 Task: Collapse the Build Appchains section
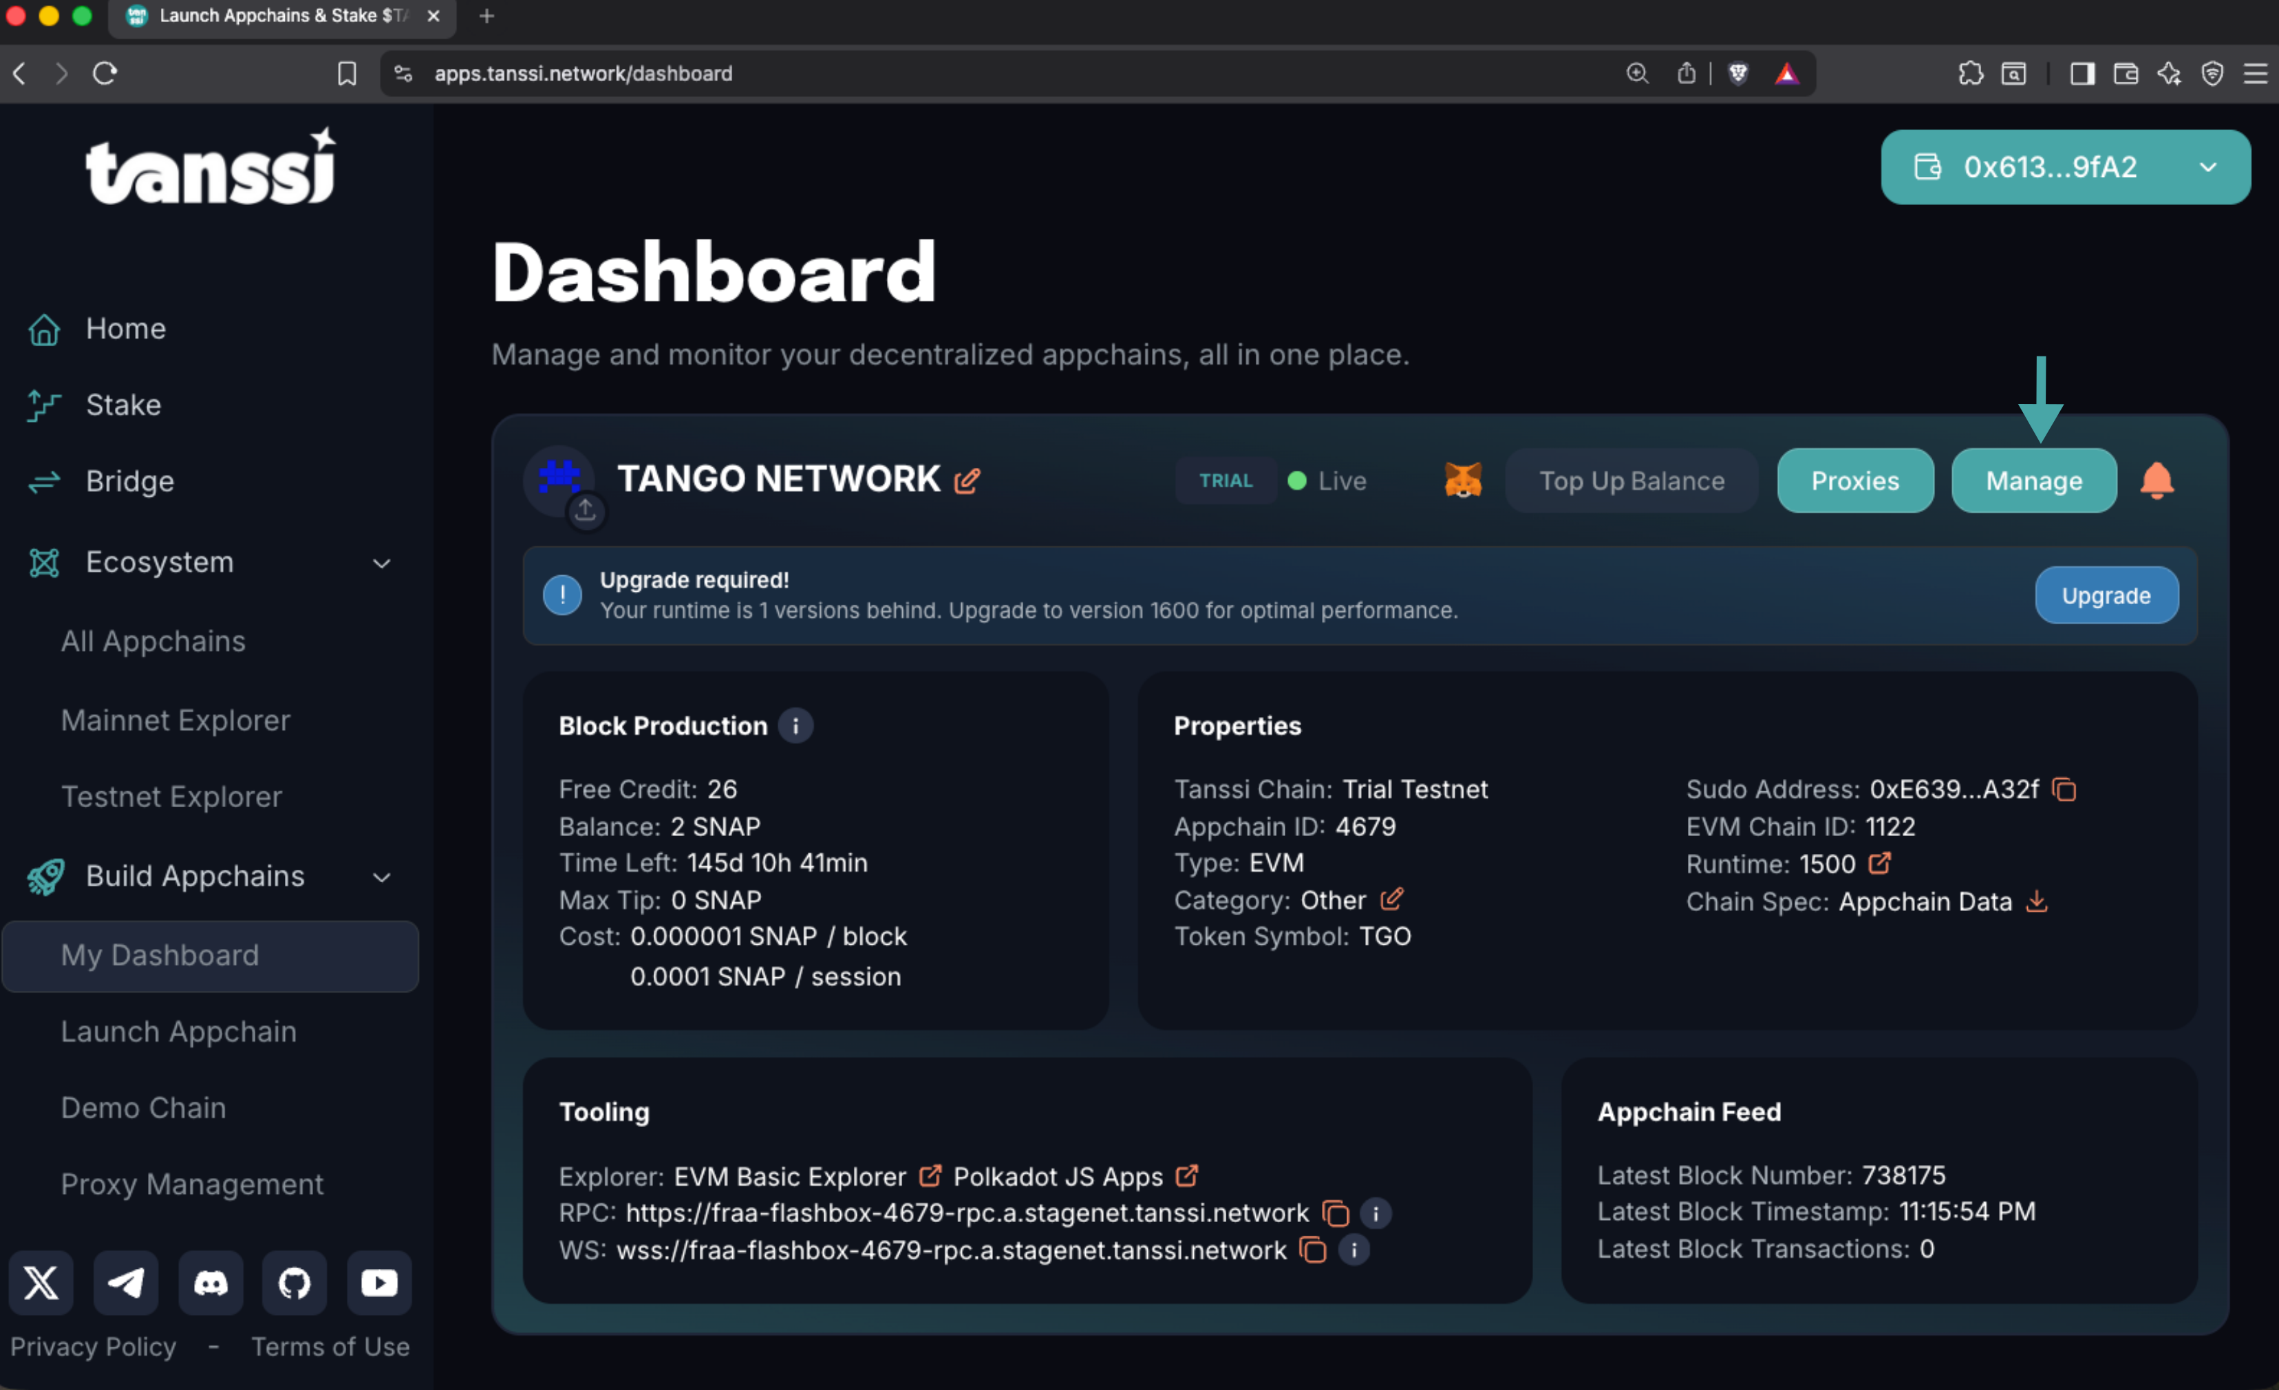tap(381, 877)
